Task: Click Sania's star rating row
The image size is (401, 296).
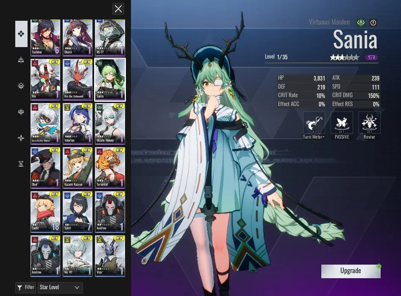Action: (345, 57)
